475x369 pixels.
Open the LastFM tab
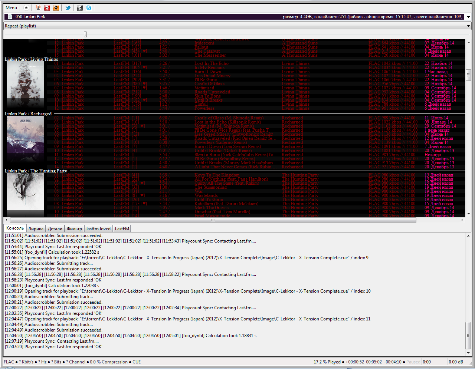click(122, 229)
